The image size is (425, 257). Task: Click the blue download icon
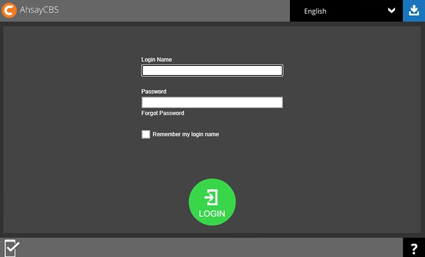coord(414,11)
